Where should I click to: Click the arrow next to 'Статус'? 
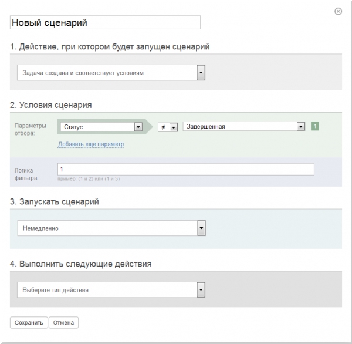(x=138, y=127)
